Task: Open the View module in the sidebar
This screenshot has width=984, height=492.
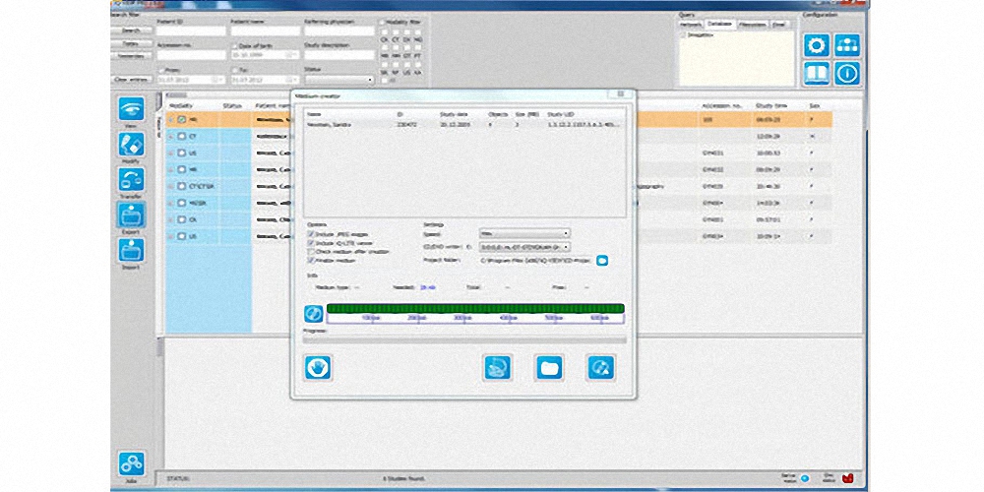Action: coord(131,110)
